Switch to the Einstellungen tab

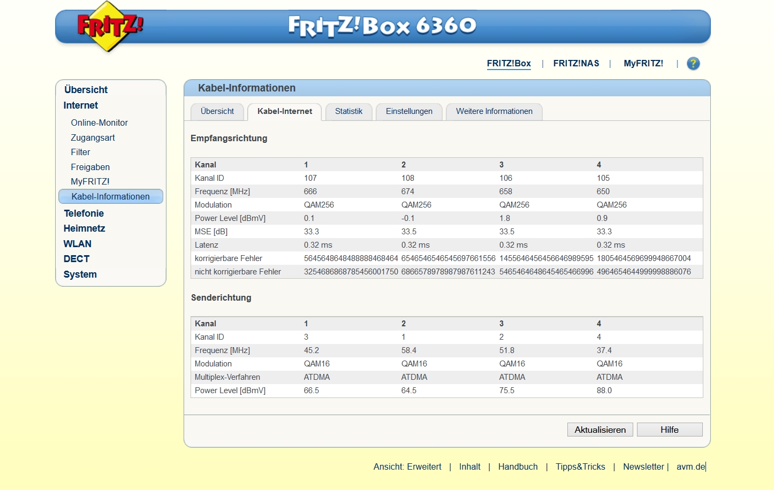(x=409, y=111)
